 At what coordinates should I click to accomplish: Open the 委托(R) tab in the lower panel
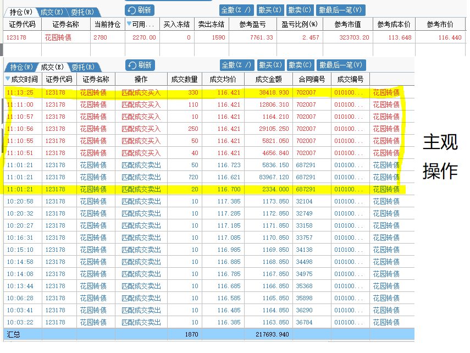click(x=83, y=67)
